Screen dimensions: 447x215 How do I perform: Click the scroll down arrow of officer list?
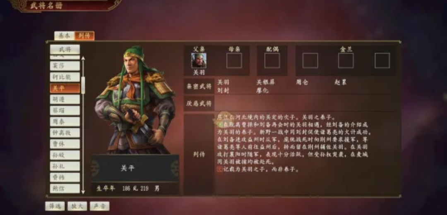83,192
